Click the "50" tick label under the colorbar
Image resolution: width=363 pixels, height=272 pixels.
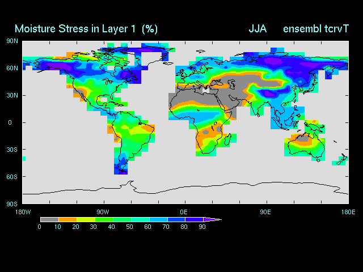coord(130,227)
